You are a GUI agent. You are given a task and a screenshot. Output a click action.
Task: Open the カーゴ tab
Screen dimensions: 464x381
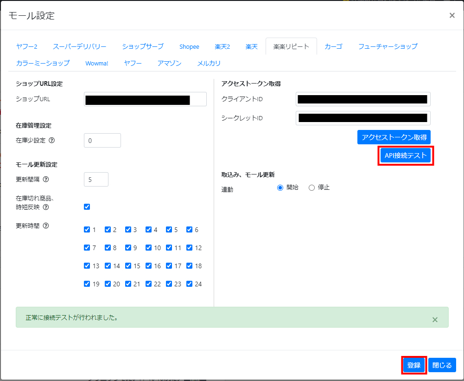coord(333,46)
